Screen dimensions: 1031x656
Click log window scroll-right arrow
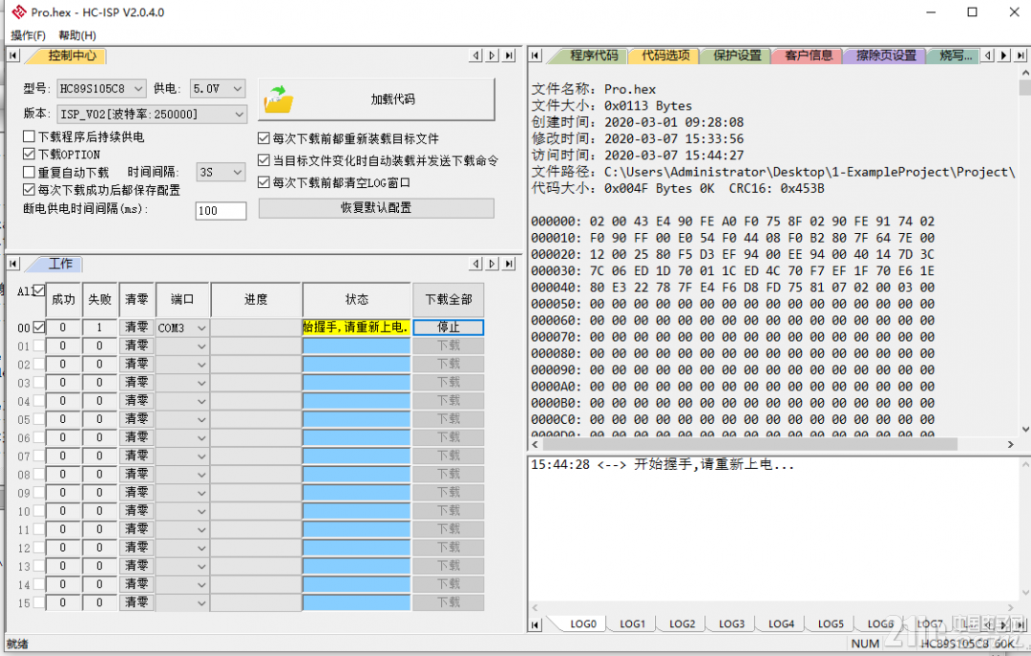pos(1011,607)
